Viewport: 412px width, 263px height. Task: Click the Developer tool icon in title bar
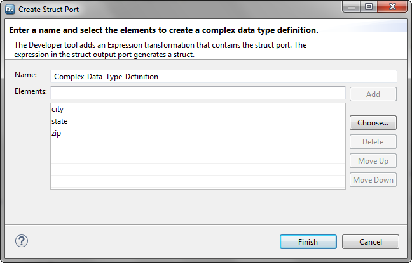tap(10, 9)
